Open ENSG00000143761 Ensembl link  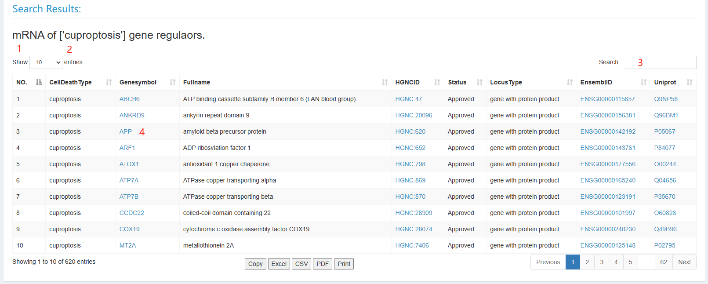[608, 148]
